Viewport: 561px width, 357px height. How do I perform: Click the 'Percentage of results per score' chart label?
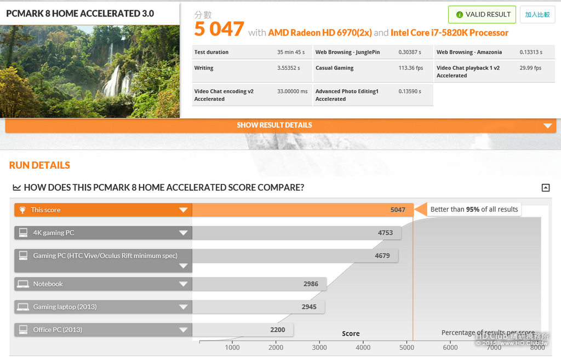click(x=488, y=333)
